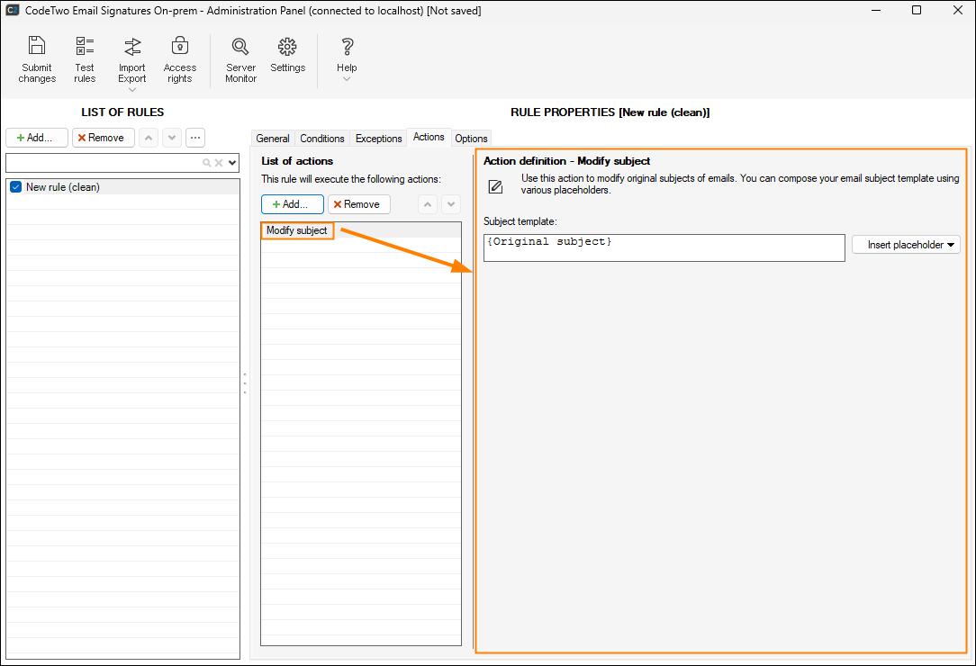Expand the rules search filter dropdown arrow
Viewport: 976px width, 666px height.
pyautogui.click(x=232, y=163)
